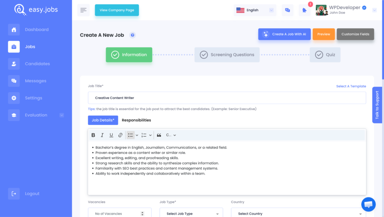Click the easy.jobs logo

36,10
